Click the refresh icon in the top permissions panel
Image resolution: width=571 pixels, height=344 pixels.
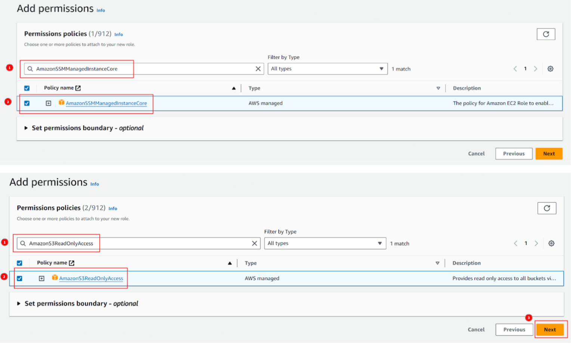click(546, 34)
